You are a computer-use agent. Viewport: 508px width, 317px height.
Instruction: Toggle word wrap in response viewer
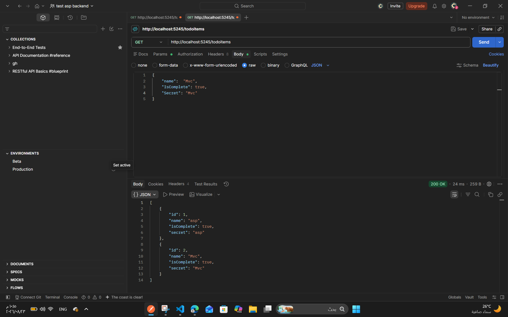coord(454,194)
